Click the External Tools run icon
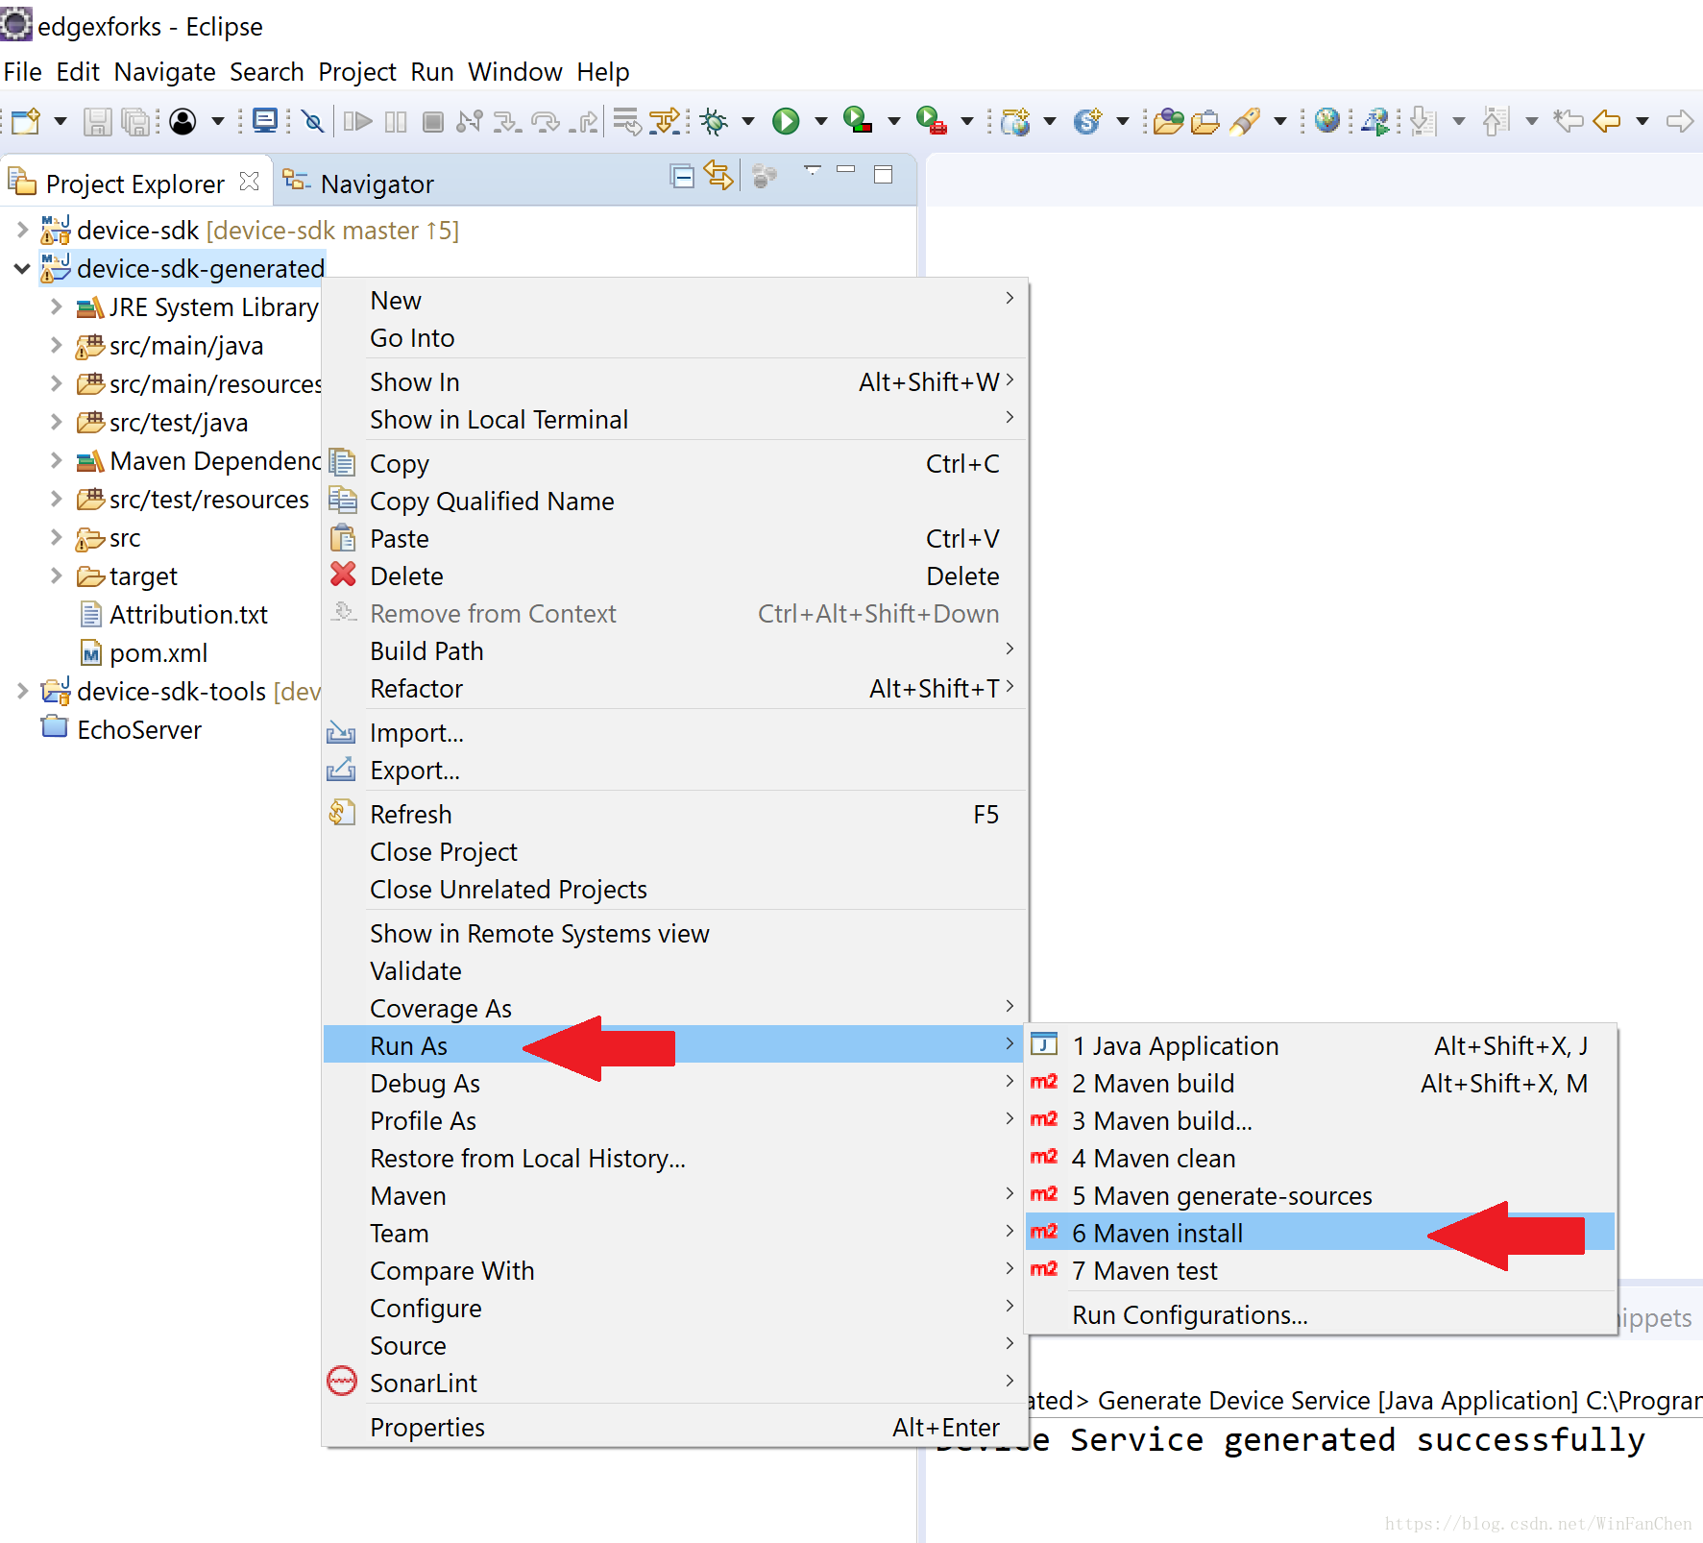The height and width of the screenshot is (1543, 1703). point(931,121)
